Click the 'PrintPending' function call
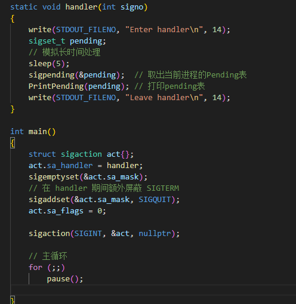 (x=56, y=86)
